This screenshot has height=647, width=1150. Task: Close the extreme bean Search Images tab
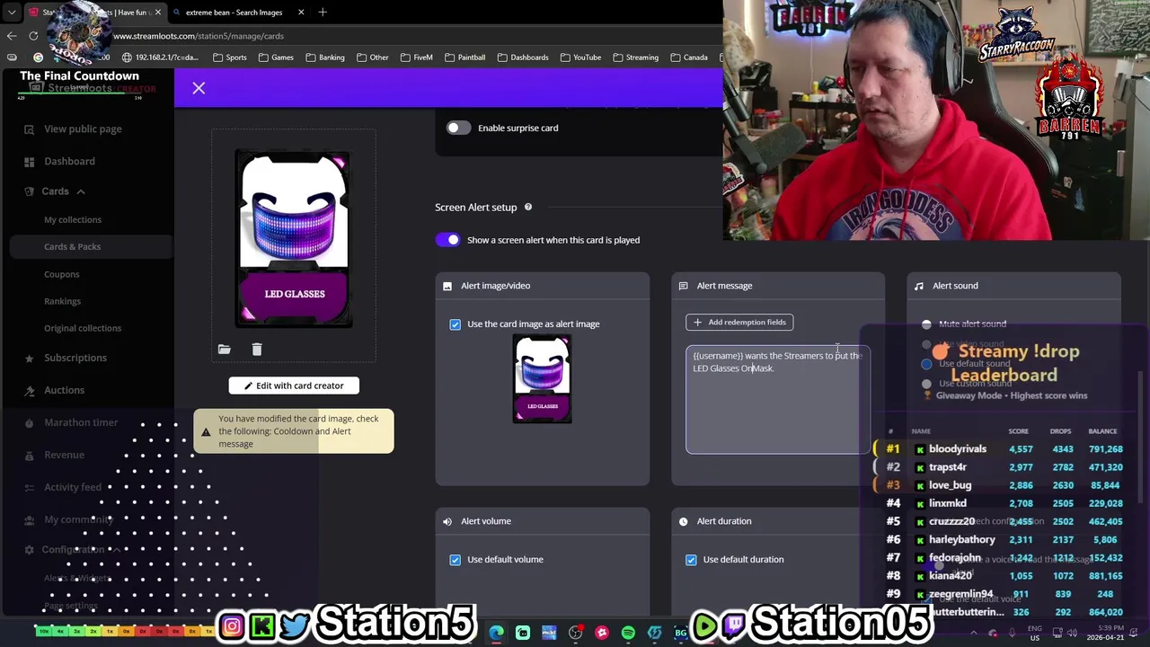click(301, 13)
